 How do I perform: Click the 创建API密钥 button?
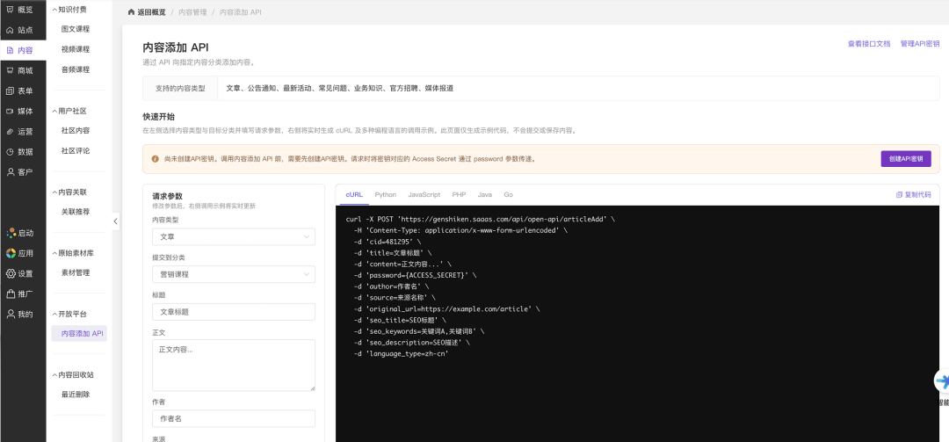[905, 159]
